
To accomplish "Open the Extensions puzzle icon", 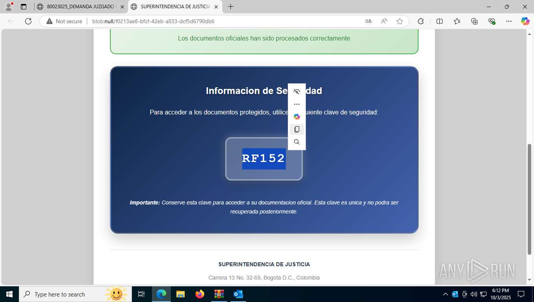I will click(421, 21).
